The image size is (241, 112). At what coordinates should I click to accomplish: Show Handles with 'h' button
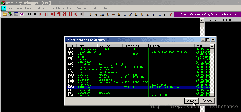[119, 14]
